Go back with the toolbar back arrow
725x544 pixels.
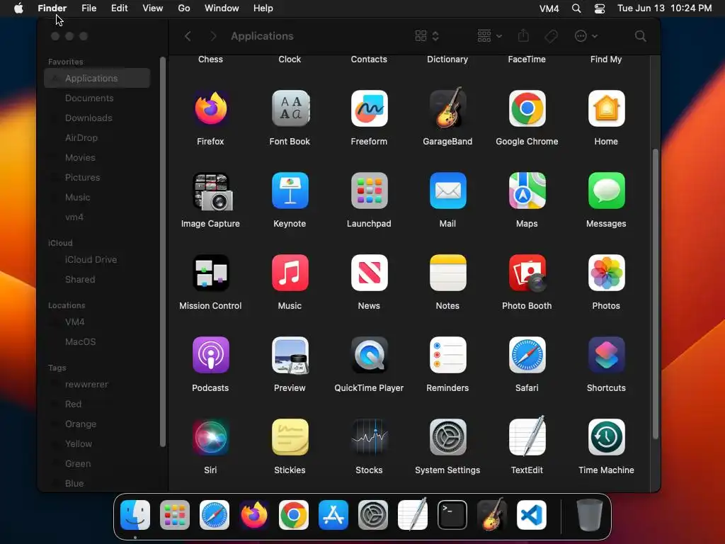pos(188,36)
